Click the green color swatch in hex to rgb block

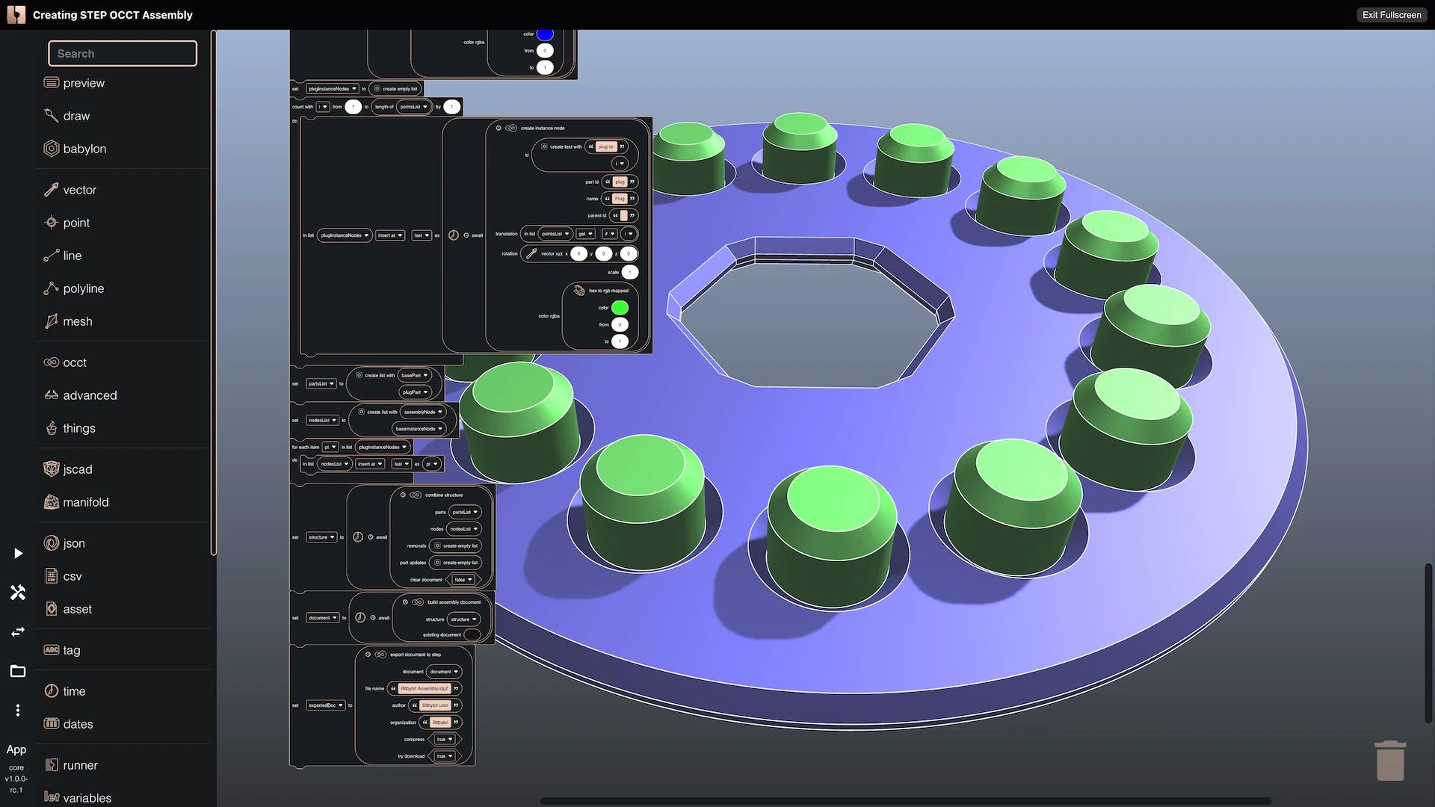(x=619, y=307)
